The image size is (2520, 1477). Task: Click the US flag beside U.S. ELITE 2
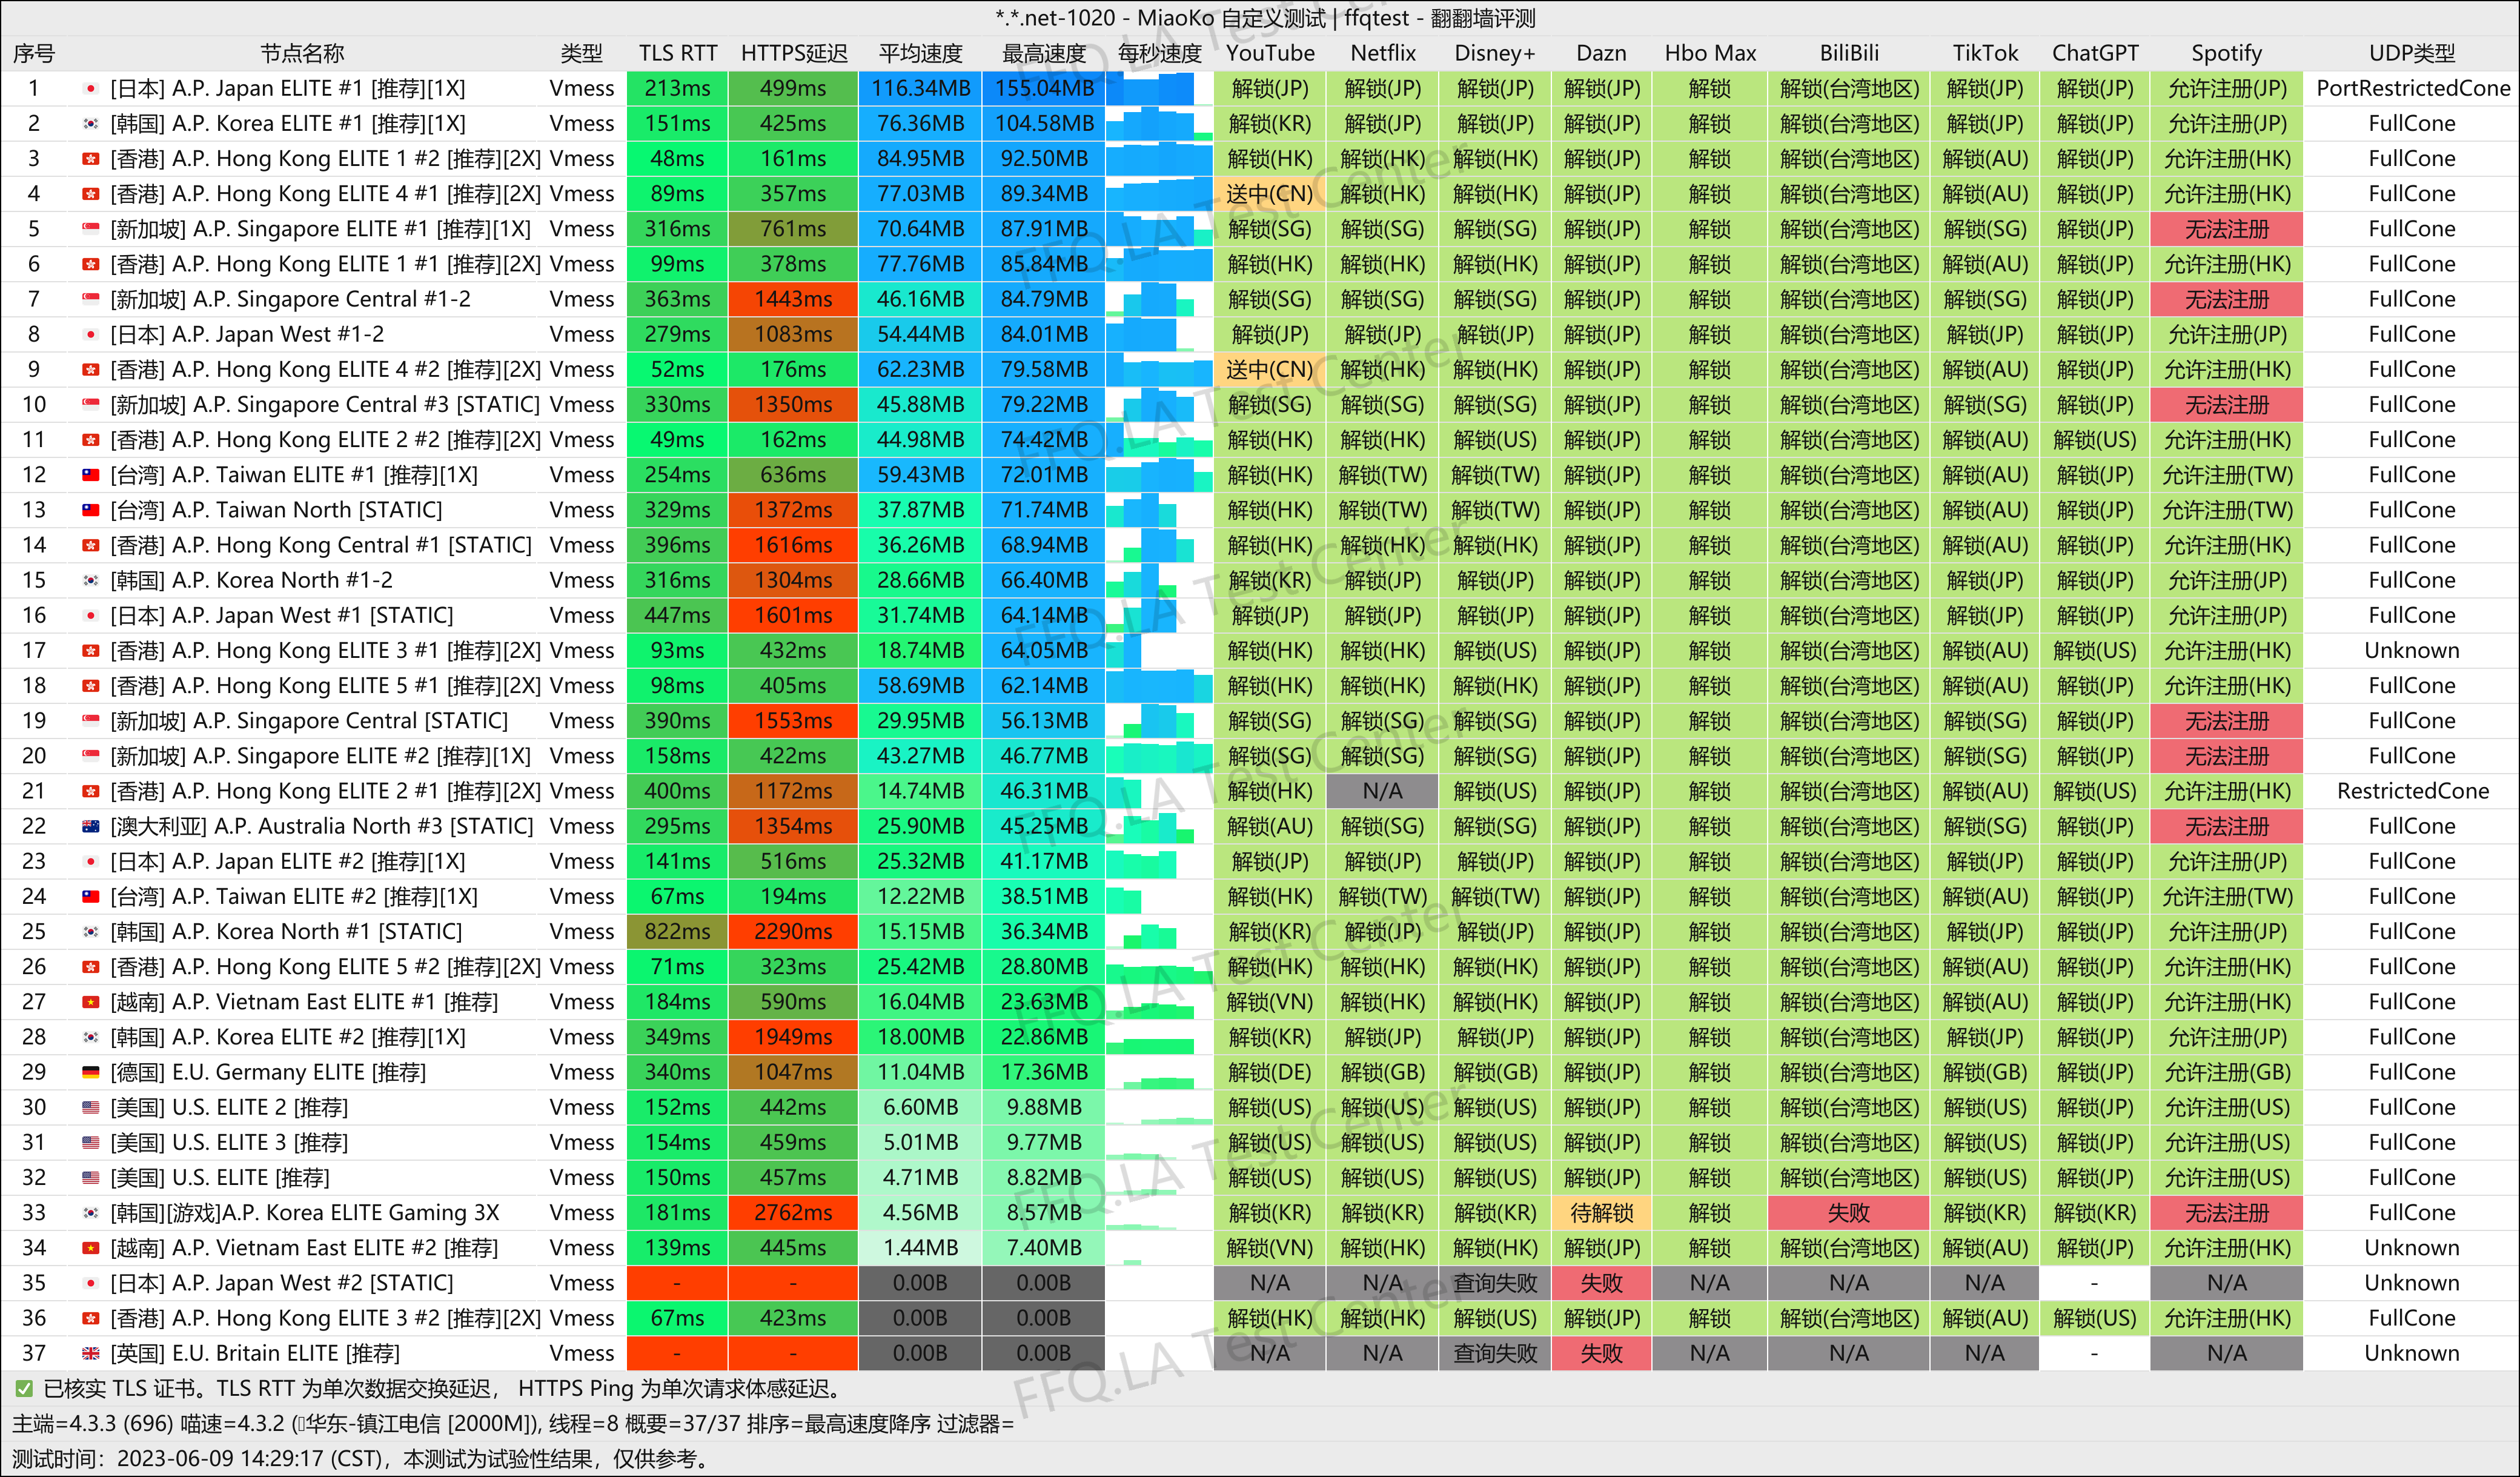coord(91,1107)
